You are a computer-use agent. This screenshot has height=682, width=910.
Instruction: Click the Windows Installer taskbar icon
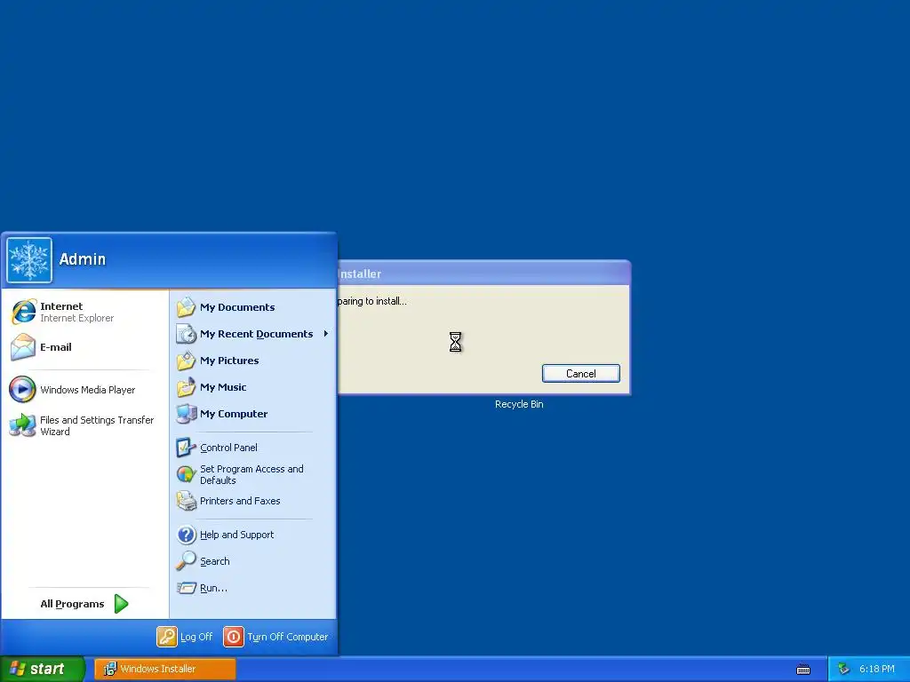coord(109,669)
